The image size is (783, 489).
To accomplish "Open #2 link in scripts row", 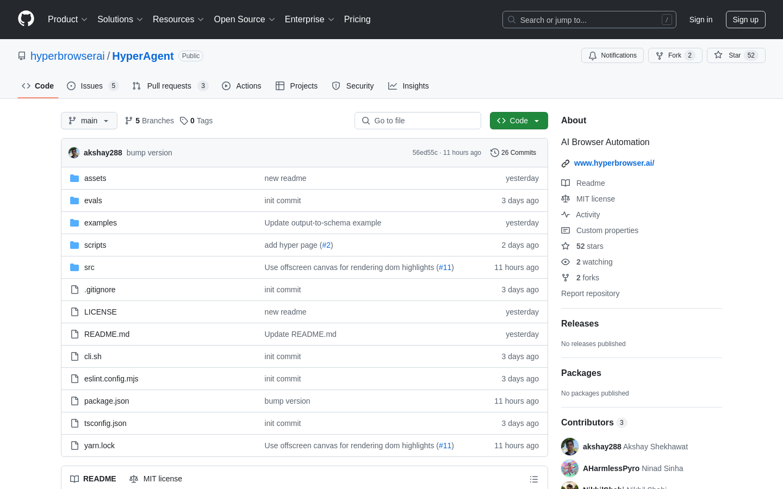I will (x=326, y=245).
